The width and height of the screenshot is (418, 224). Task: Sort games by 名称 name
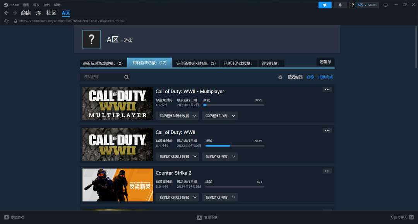[310, 77]
